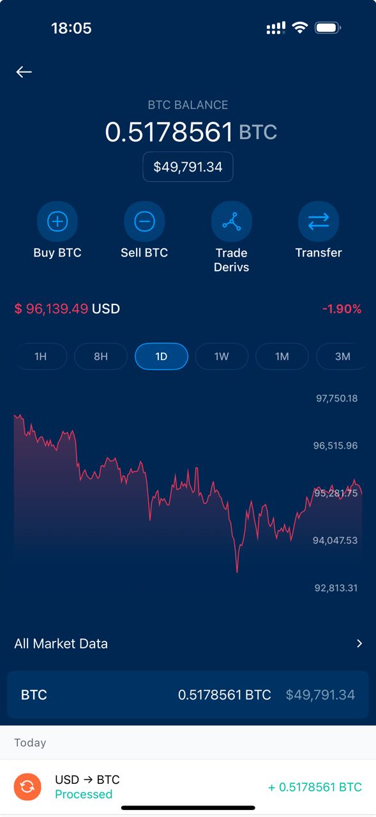Select the 8H chart range
The height and width of the screenshot is (817, 376).
click(101, 356)
